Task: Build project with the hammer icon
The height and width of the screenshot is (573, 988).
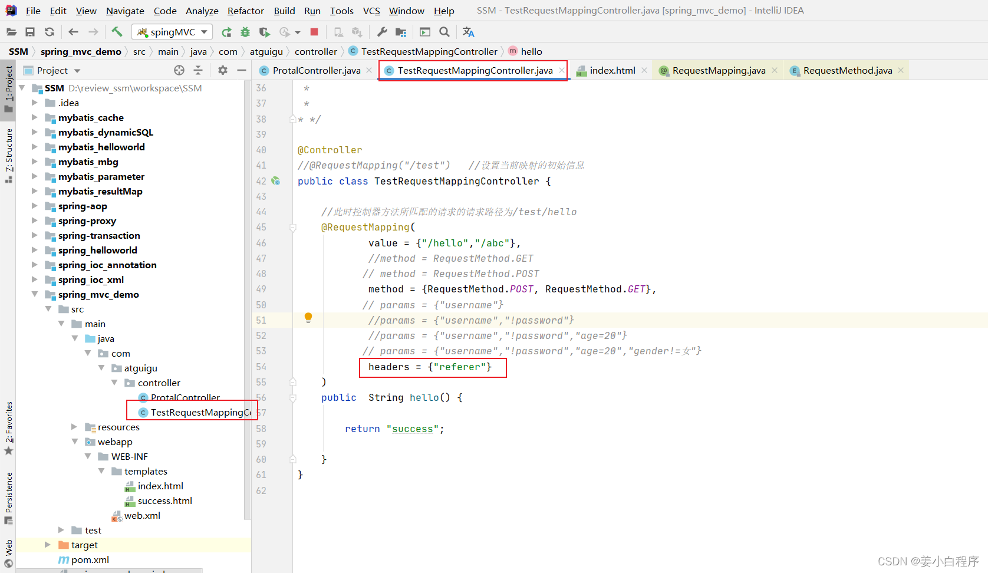Action: (117, 32)
